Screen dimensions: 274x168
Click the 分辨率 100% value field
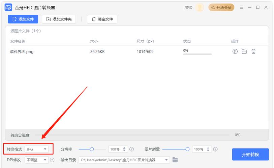(x=115, y=149)
